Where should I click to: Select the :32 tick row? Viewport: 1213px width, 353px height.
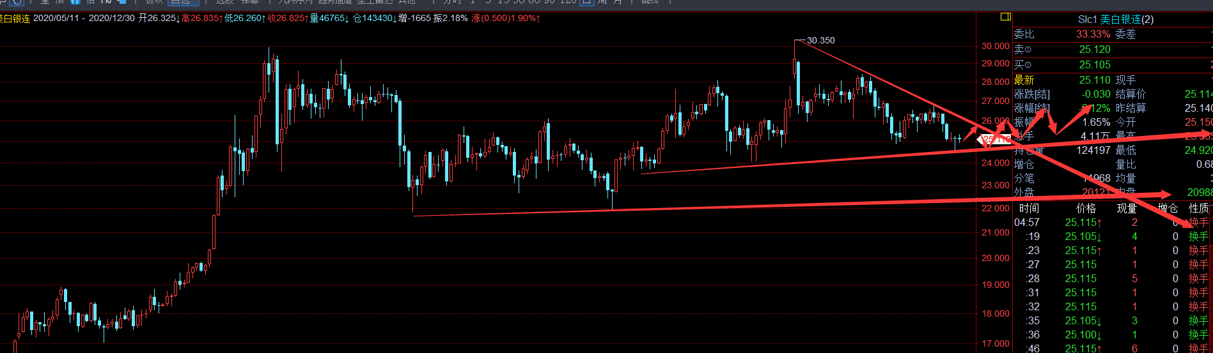[x=1113, y=306]
